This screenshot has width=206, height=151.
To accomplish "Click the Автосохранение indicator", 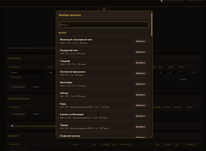I will tap(196, 1).
